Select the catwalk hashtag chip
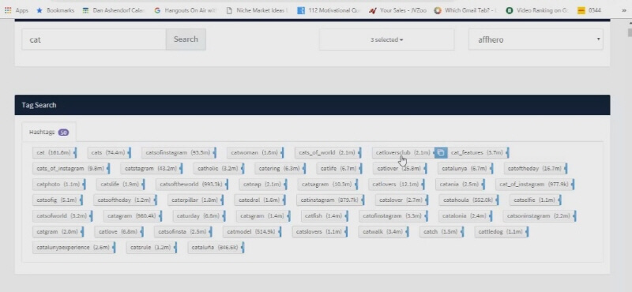 384,231
